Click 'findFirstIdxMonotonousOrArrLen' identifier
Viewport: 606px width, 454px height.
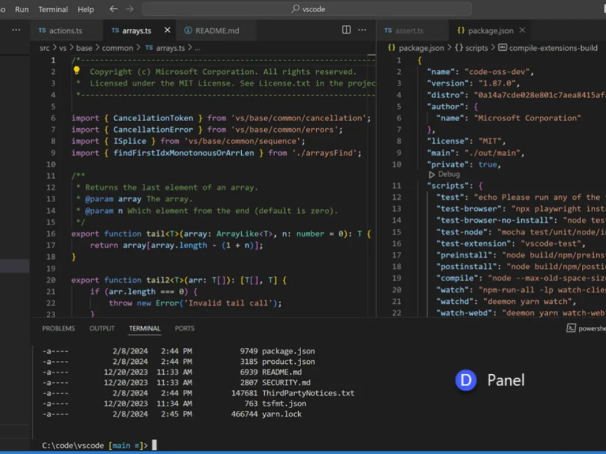(x=184, y=153)
